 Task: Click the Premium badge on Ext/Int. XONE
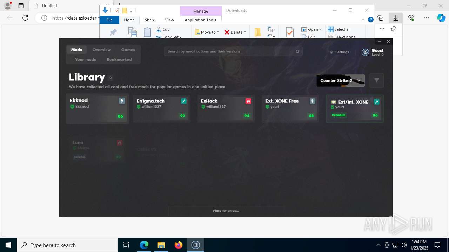pos(339,115)
